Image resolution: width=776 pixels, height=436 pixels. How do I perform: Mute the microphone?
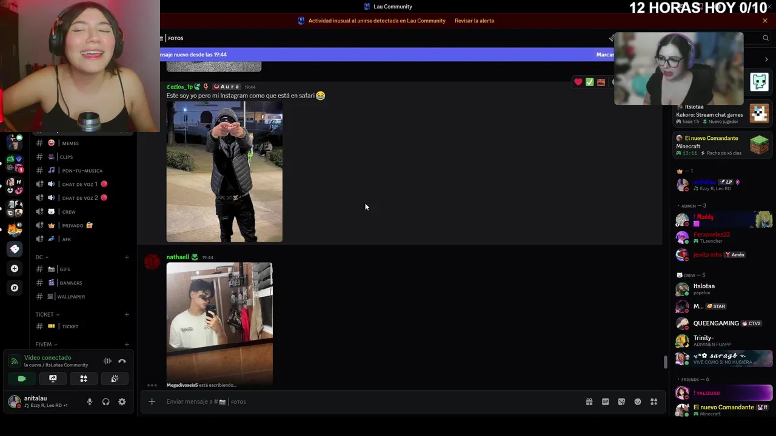[x=90, y=401]
